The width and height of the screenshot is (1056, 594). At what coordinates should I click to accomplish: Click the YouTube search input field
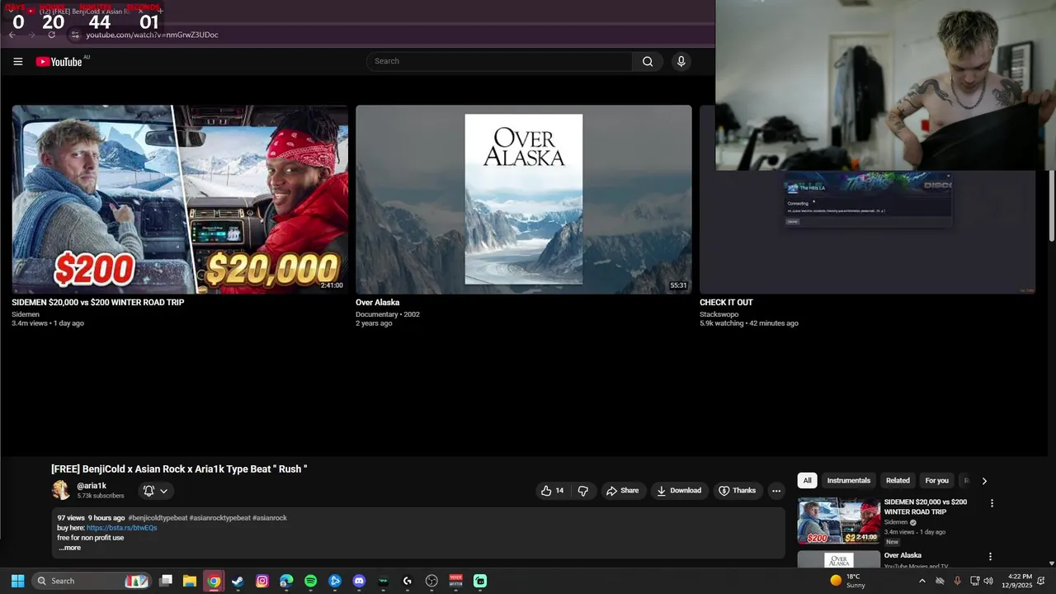pos(499,61)
